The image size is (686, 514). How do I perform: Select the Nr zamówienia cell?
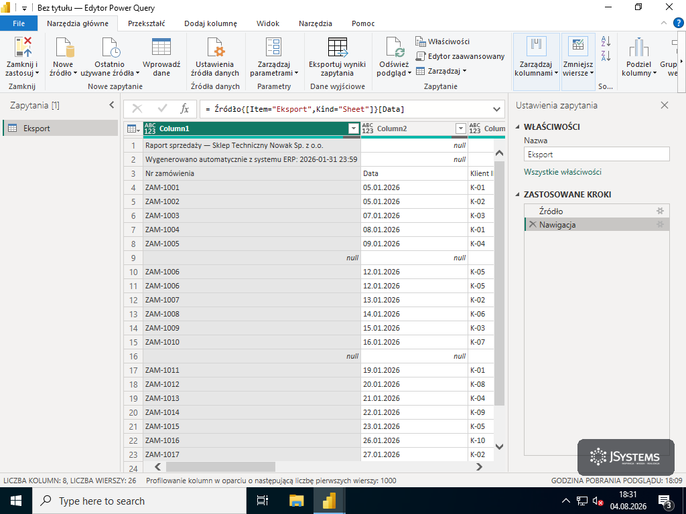point(252,173)
